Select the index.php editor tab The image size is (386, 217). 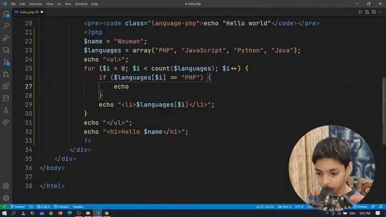[29, 12]
